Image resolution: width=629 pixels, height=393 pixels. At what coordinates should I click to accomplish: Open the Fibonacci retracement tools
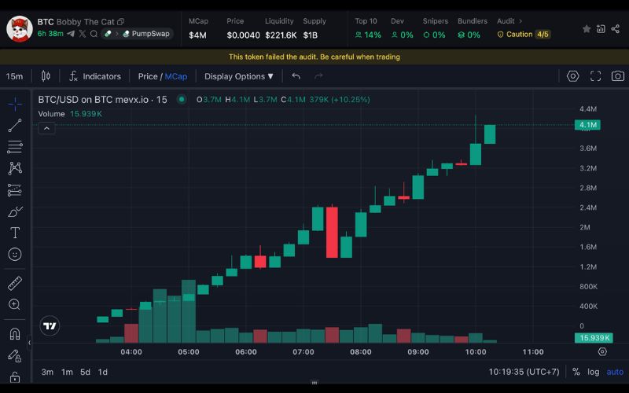15,147
